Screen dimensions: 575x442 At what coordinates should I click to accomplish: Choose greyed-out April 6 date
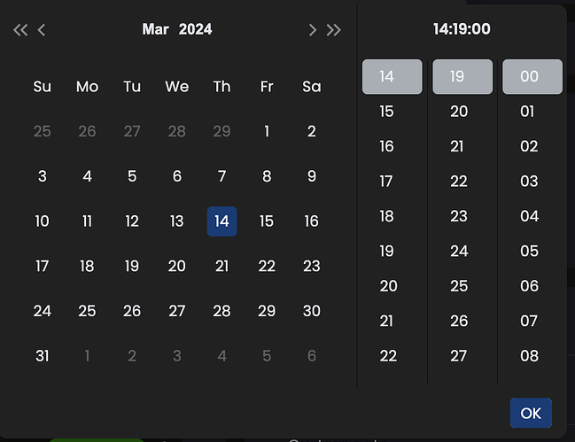[x=311, y=356]
